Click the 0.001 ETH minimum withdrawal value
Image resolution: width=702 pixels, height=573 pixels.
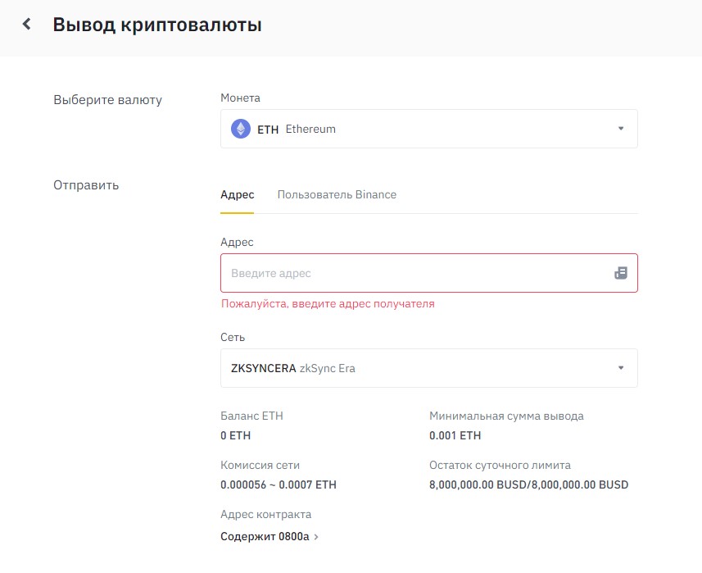point(455,435)
